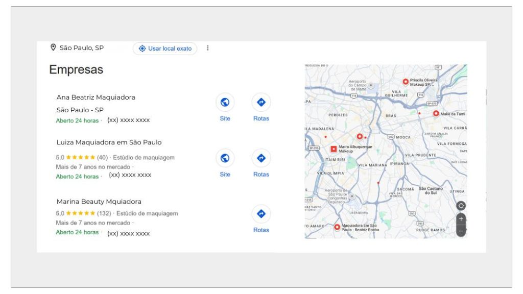Open the Luiza Maquiadora em São Paulo listing

pos(109,142)
